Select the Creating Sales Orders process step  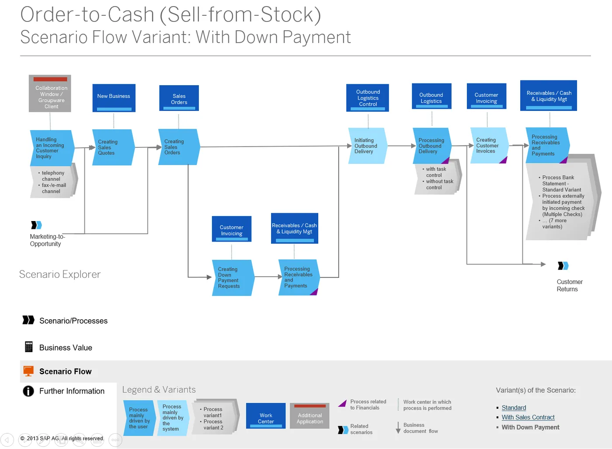pos(179,147)
